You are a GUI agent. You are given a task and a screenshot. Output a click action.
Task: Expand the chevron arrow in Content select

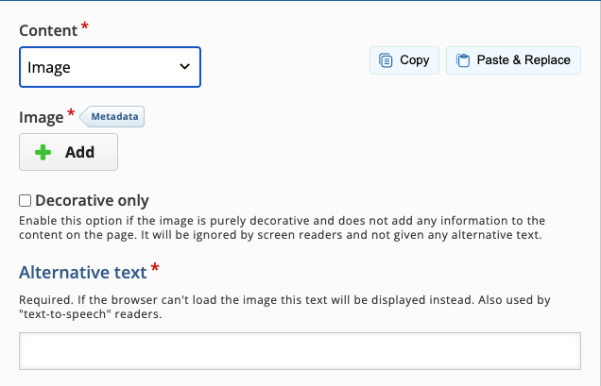[184, 67]
